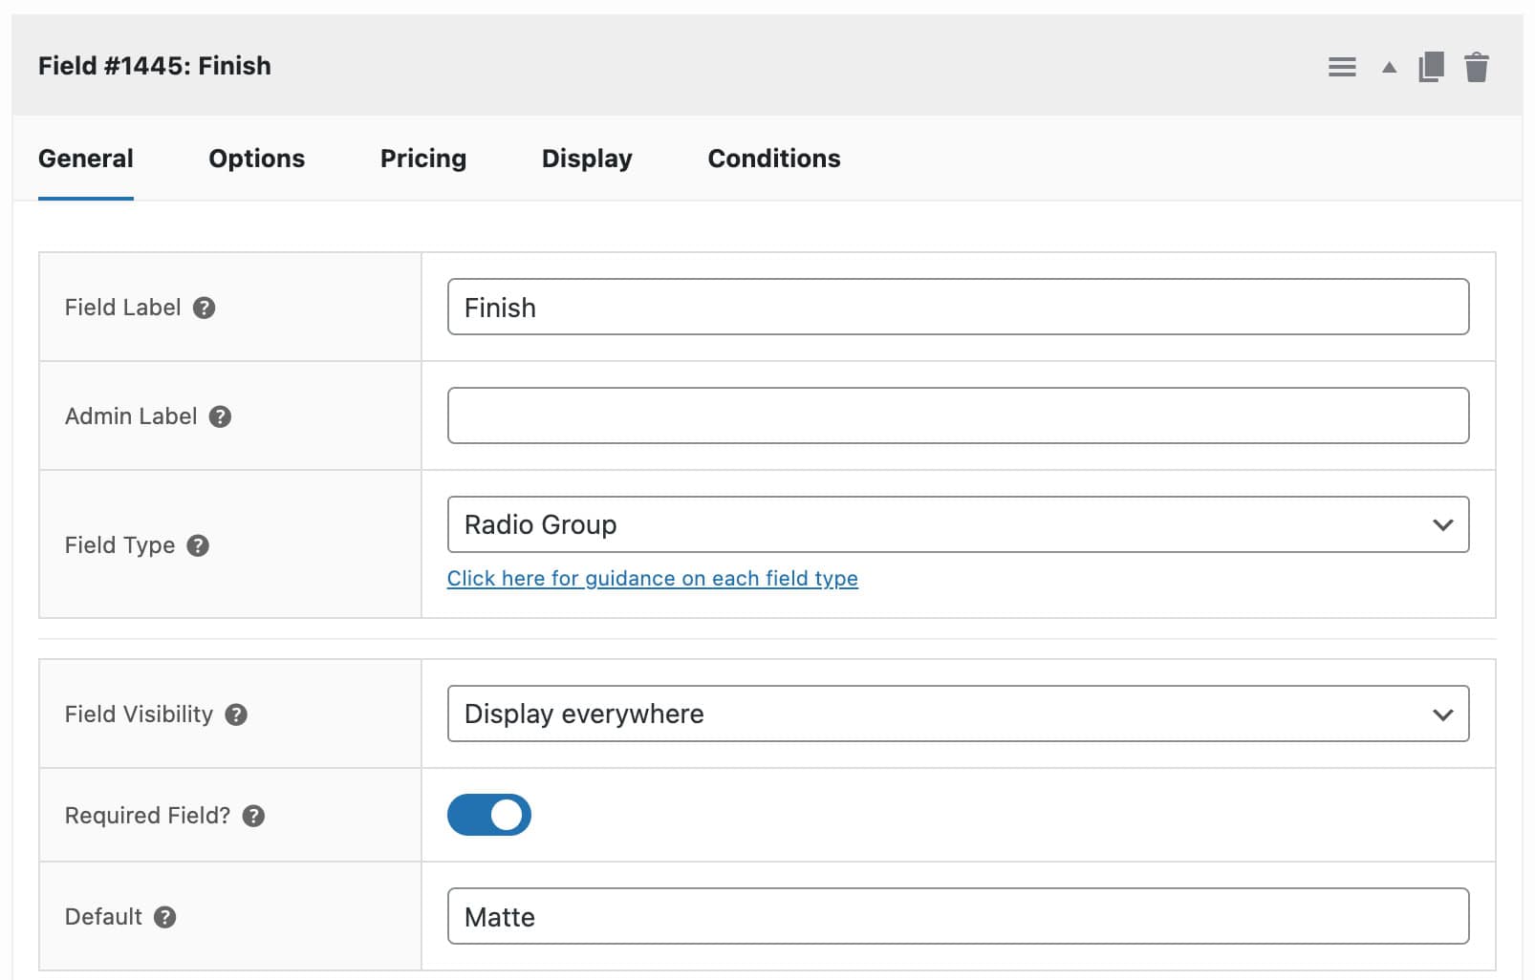Disable the Required Field toggle
Image resolution: width=1535 pixels, height=980 pixels.
coord(489,814)
